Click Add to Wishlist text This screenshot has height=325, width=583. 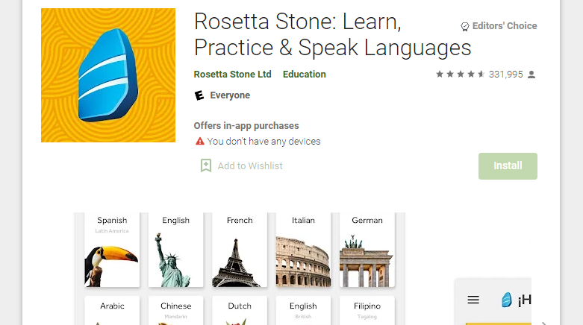pyautogui.click(x=250, y=166)
